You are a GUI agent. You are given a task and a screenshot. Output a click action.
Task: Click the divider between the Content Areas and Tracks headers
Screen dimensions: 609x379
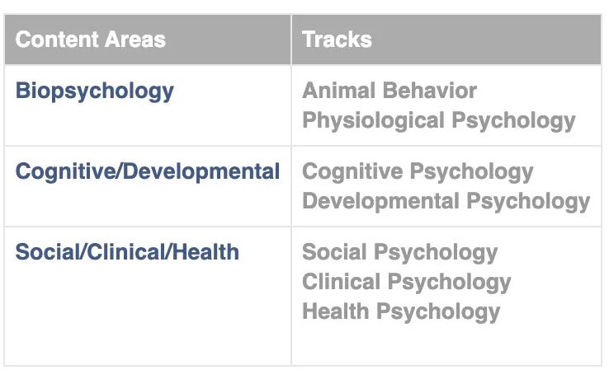click(x=291, y=40)
